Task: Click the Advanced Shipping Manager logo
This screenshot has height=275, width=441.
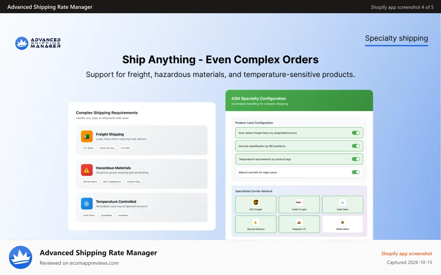Action: tap(38, 43)
